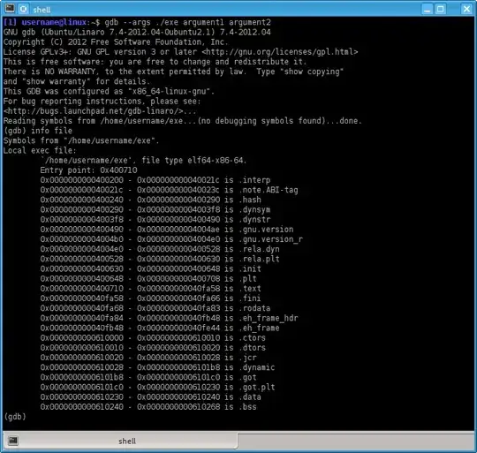Click the 'Local exec file:' line

(40, 150)
